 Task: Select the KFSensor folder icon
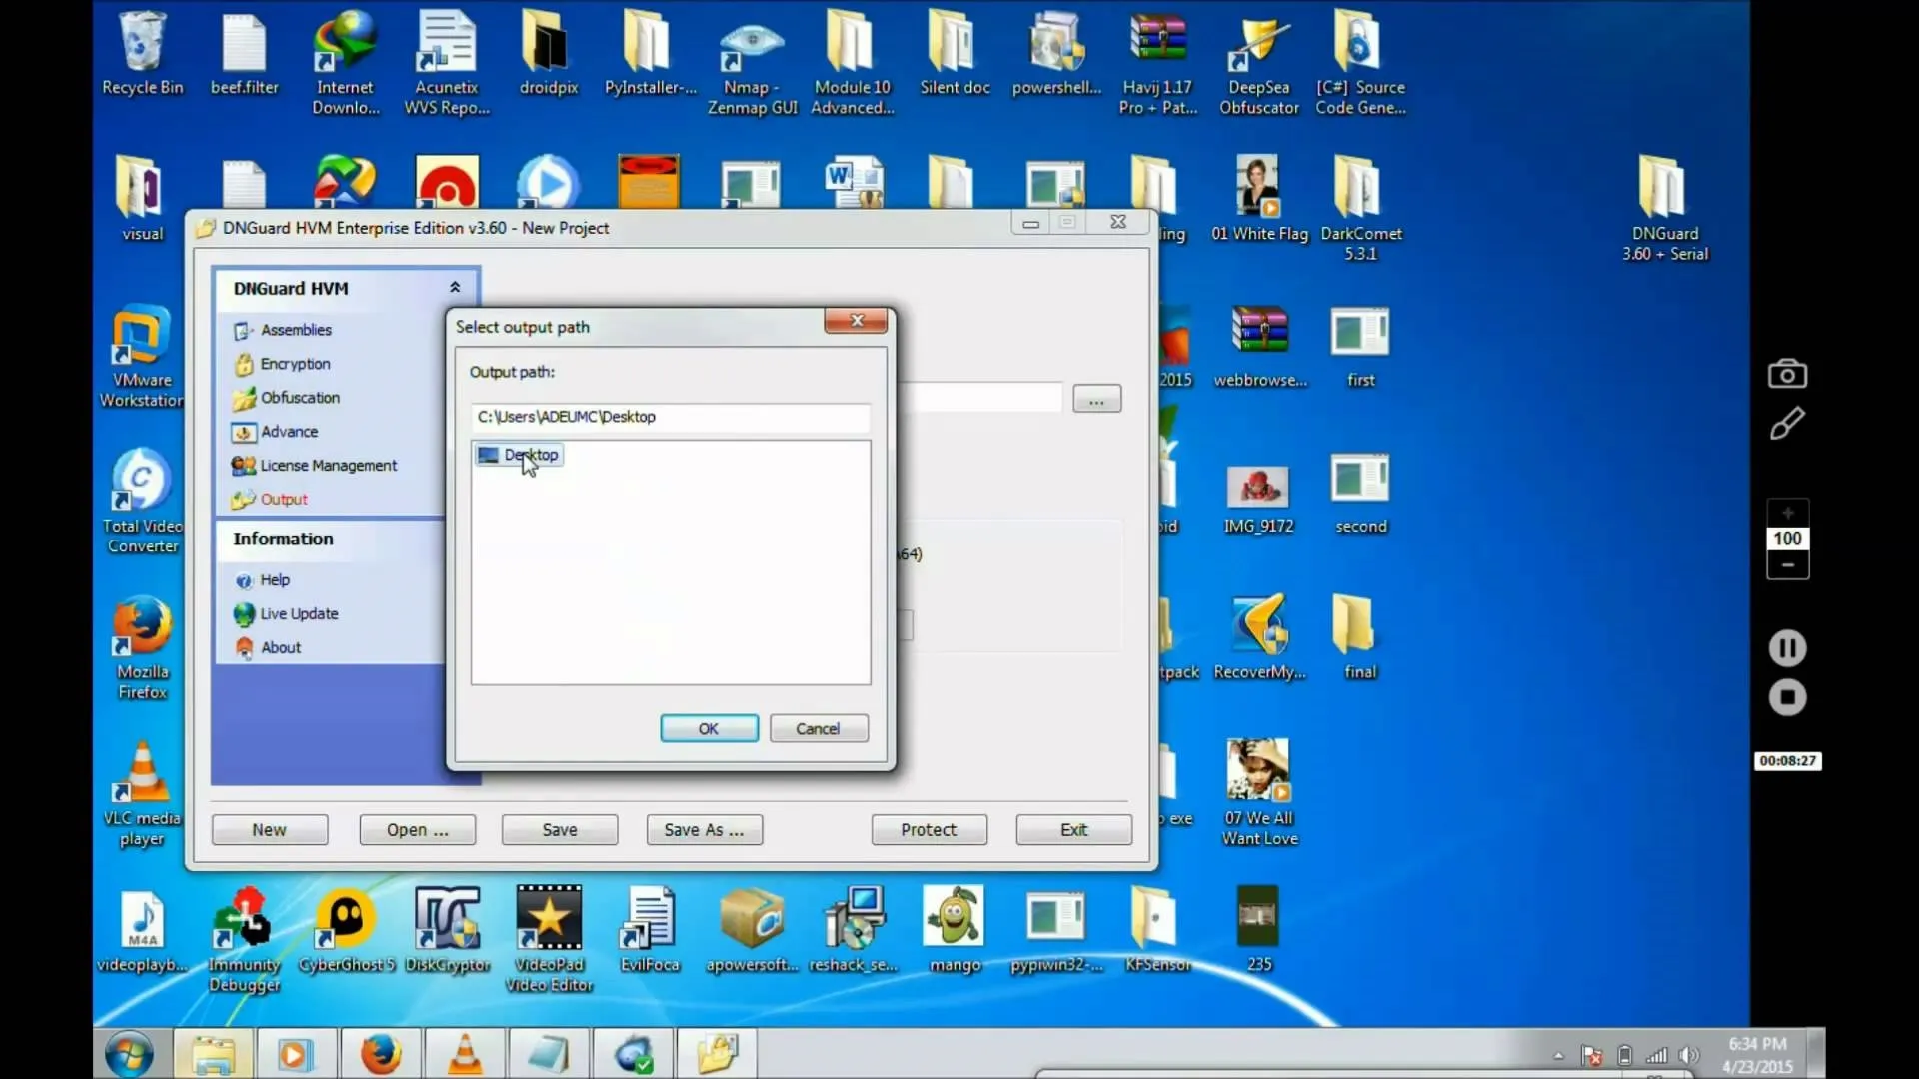[x=1157, y=931]
